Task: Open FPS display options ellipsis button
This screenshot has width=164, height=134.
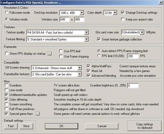Action: click(49, 54)
